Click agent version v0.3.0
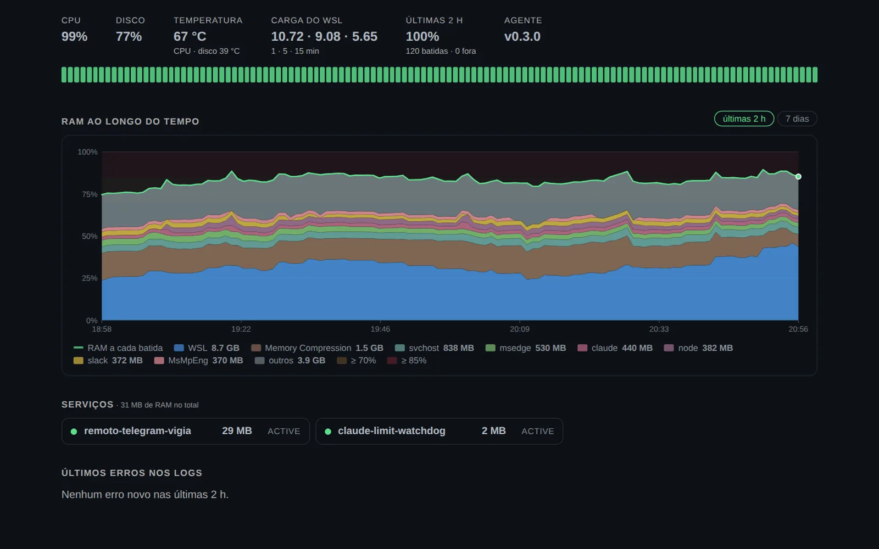 [x=522, y=37]
